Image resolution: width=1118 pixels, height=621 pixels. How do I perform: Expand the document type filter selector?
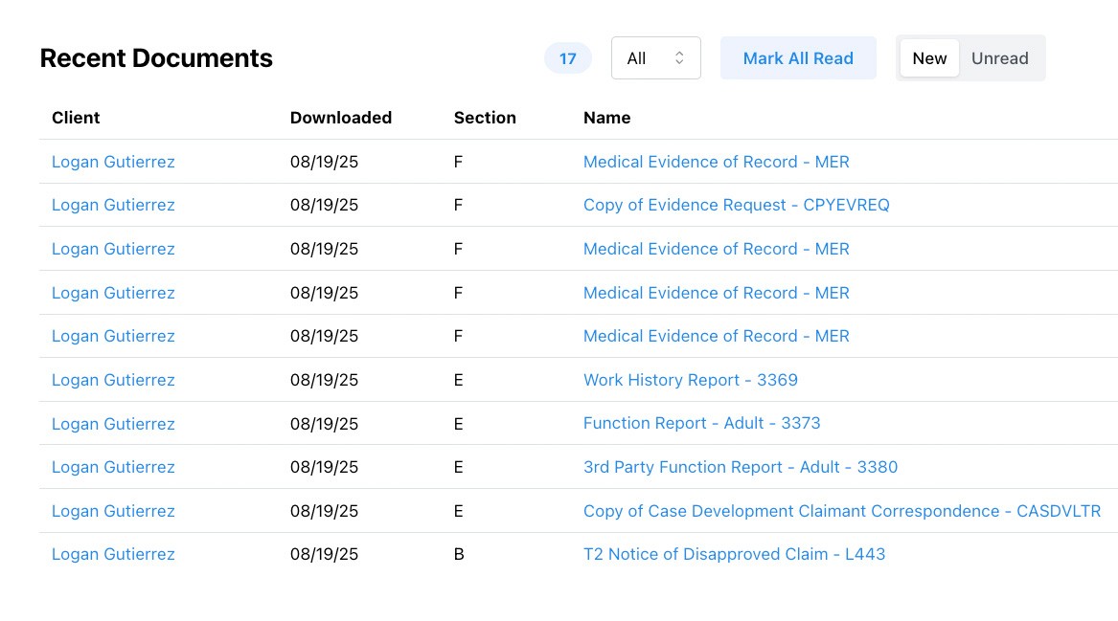click(x=655, y=57)
